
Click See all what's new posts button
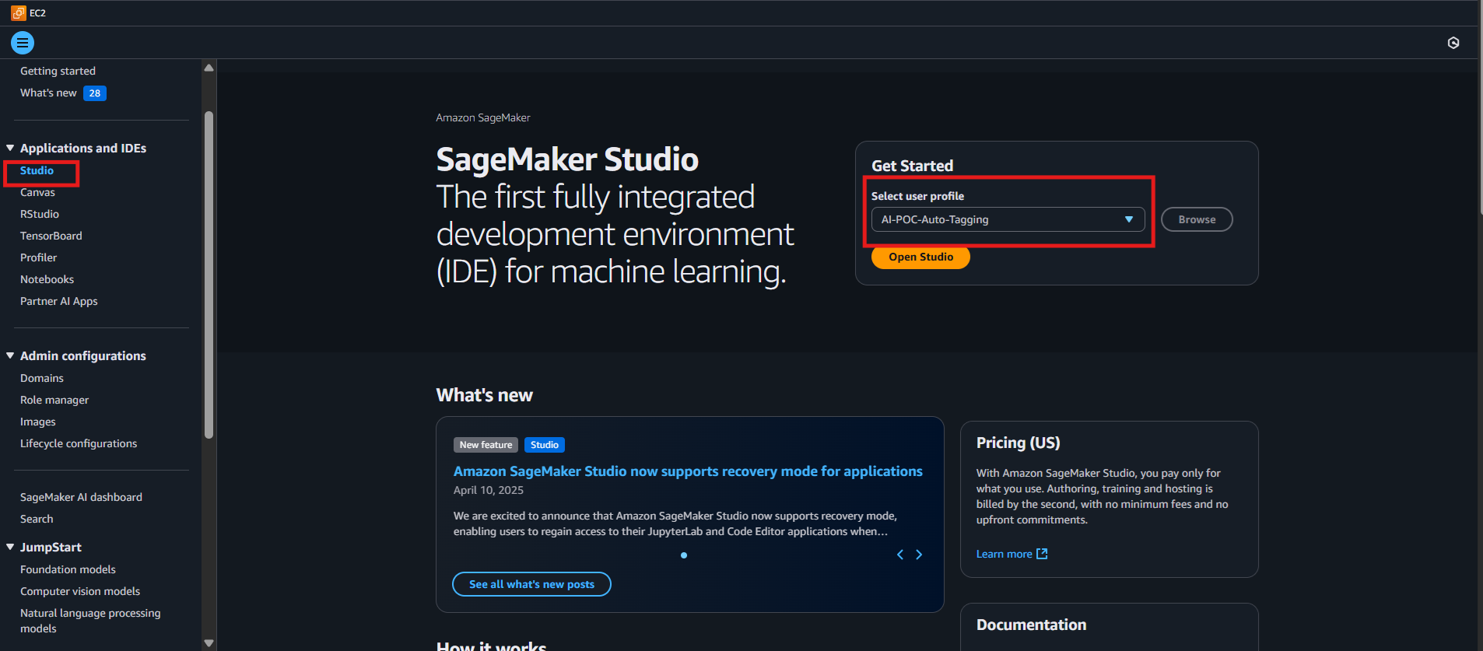(x=531, y=584)
